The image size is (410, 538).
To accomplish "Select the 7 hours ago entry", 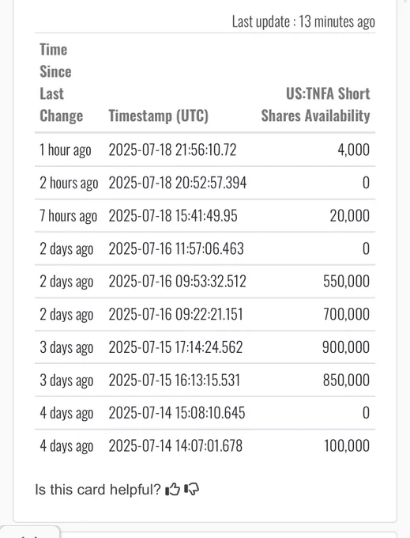I will pos(68,216).
